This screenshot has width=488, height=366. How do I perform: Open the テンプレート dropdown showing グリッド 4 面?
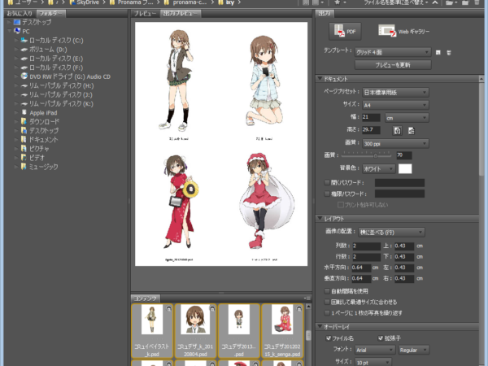point(393,52)
